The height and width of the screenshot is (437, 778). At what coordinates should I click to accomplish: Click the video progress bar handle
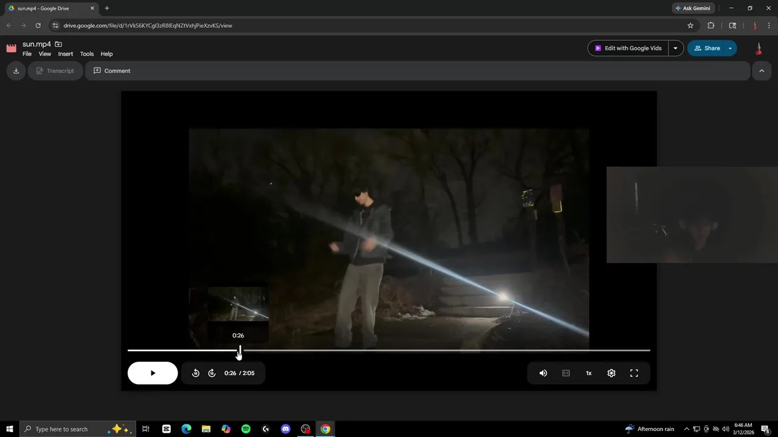[x=239, y=350]
